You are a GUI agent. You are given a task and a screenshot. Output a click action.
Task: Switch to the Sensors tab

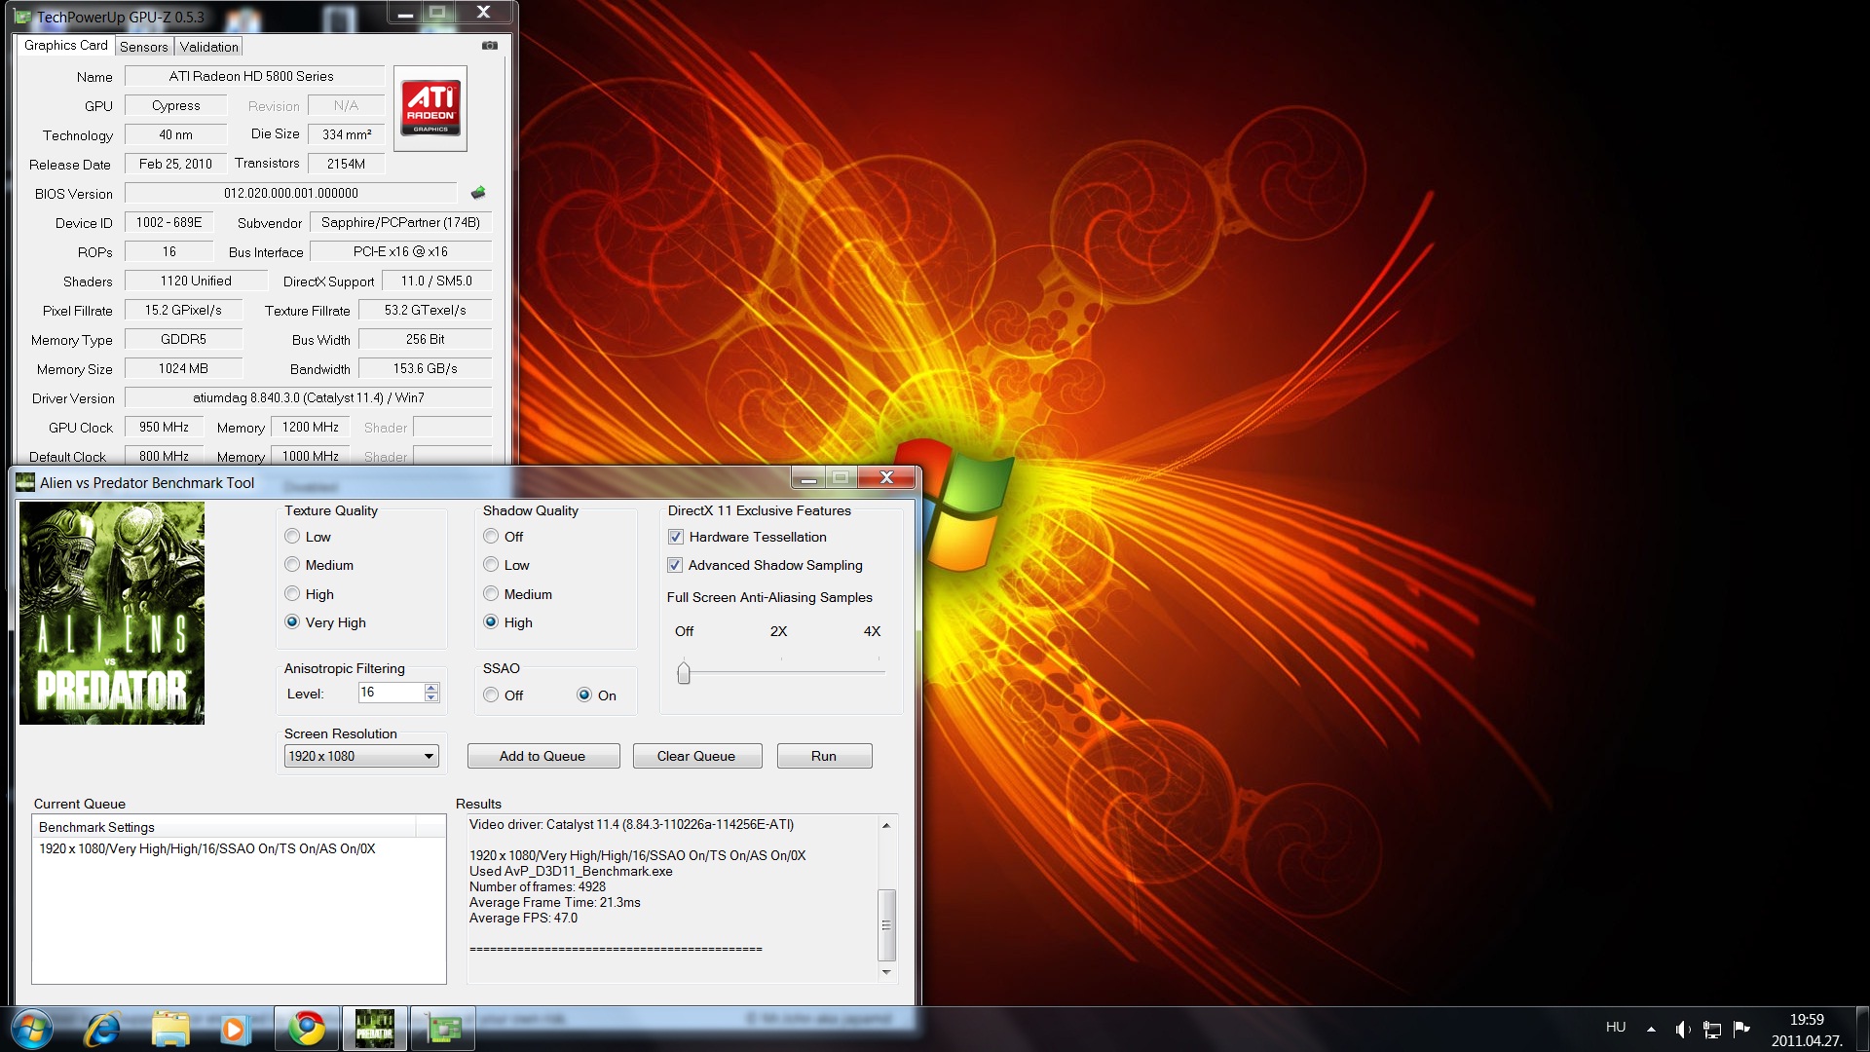[x=144, y=47]
